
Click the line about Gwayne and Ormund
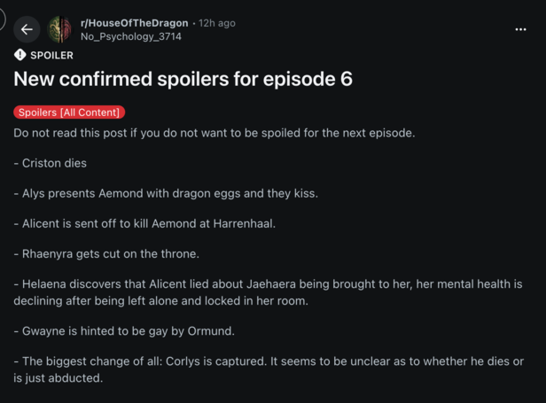click(124, 331)
